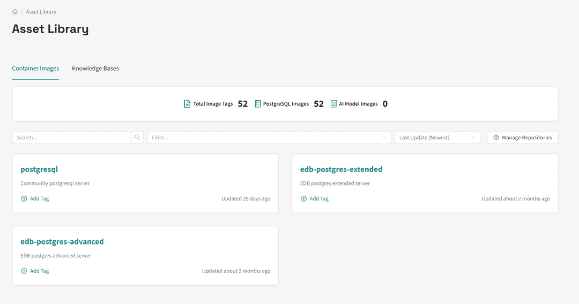Add Tag to postgresql image

click(35, 199)
